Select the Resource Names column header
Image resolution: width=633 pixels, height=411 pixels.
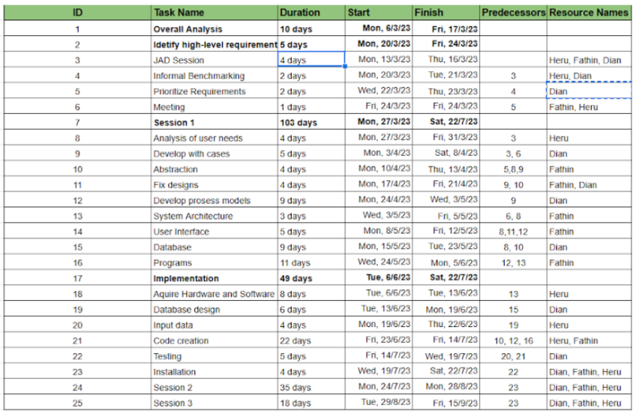(x=589, y=13)
